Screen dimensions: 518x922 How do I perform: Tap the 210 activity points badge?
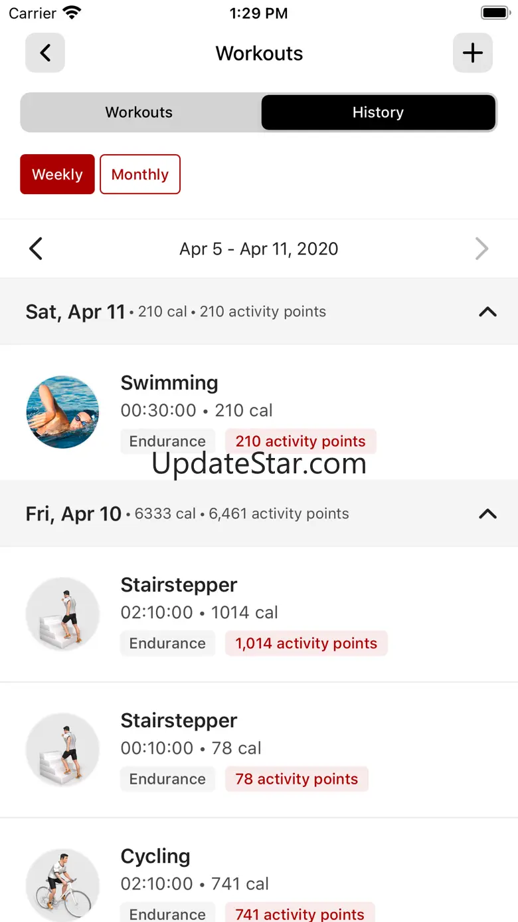coord(300,441)
